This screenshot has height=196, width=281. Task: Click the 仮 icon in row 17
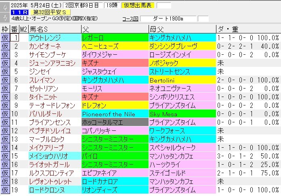coord(5,173)
